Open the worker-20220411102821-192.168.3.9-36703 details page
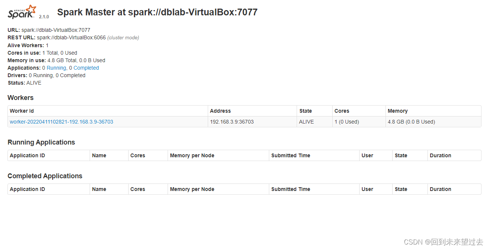The width and height of the screenshot is (489, 249). (x=61, y=121)
